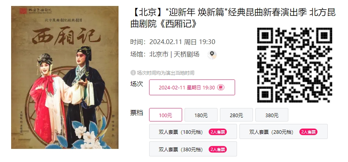Select the 100元 ticket tier
348x162 pixels.
(x=165, y=115)
